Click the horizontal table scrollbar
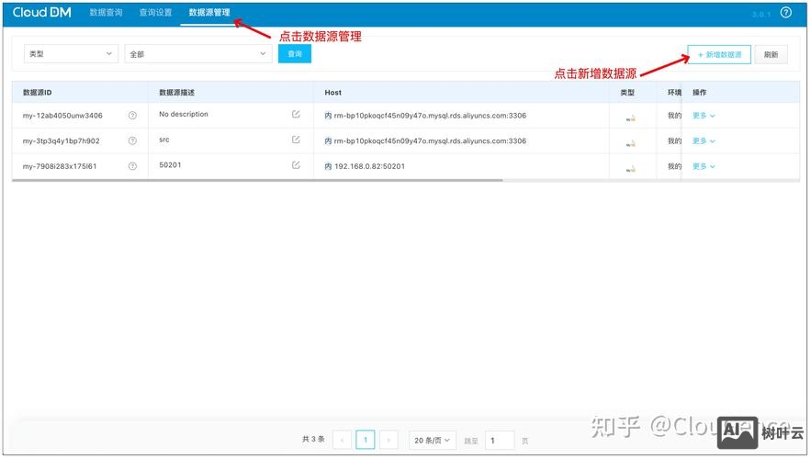 (257, 181)
